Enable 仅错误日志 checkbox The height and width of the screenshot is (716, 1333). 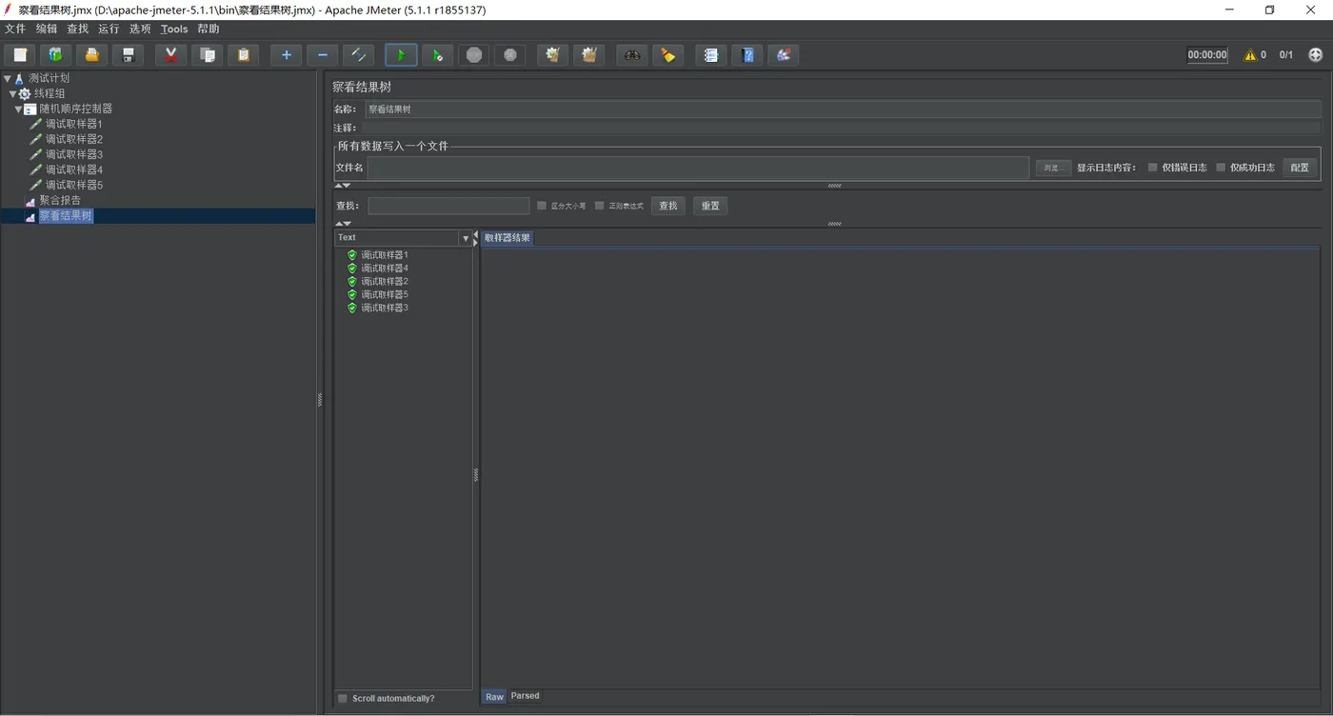1152,168
